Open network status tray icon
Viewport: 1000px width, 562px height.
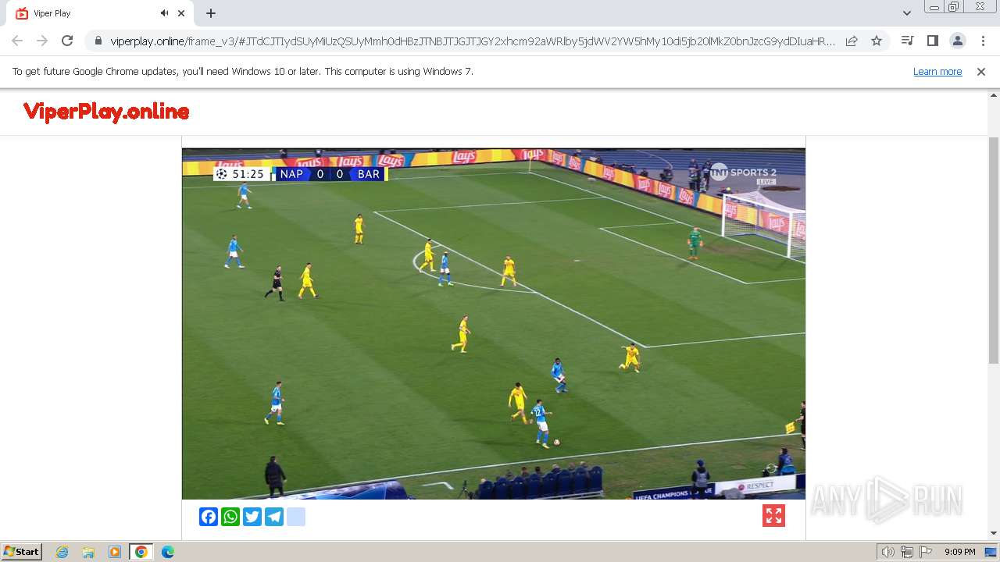[906, 552]
